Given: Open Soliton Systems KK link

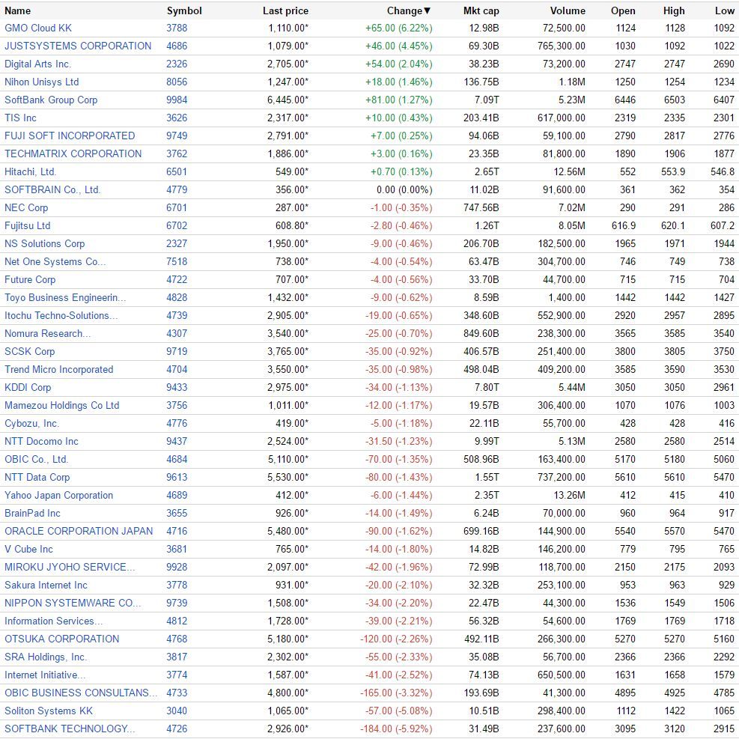Looking at the screenshot, I should coord(49,711).
